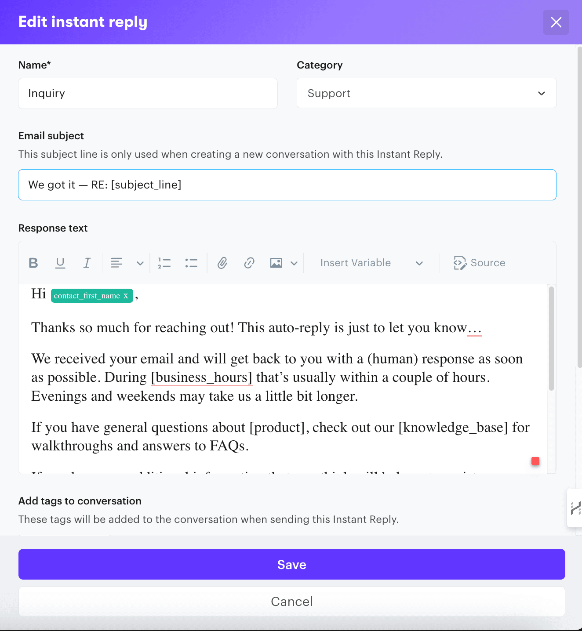Insert a hyperlink into the response
Viewport: 582px width, 631px height.
click(x=249, y=262)
